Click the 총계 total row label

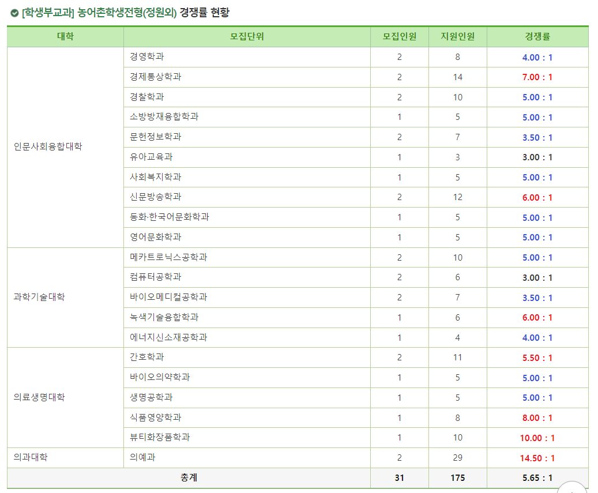(189, 478)
